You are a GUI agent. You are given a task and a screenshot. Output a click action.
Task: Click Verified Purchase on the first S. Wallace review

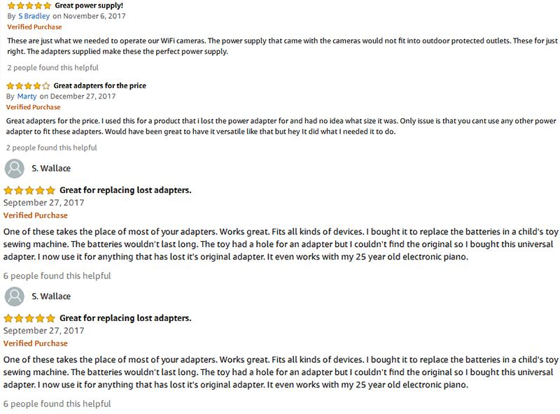pos(36,215)
